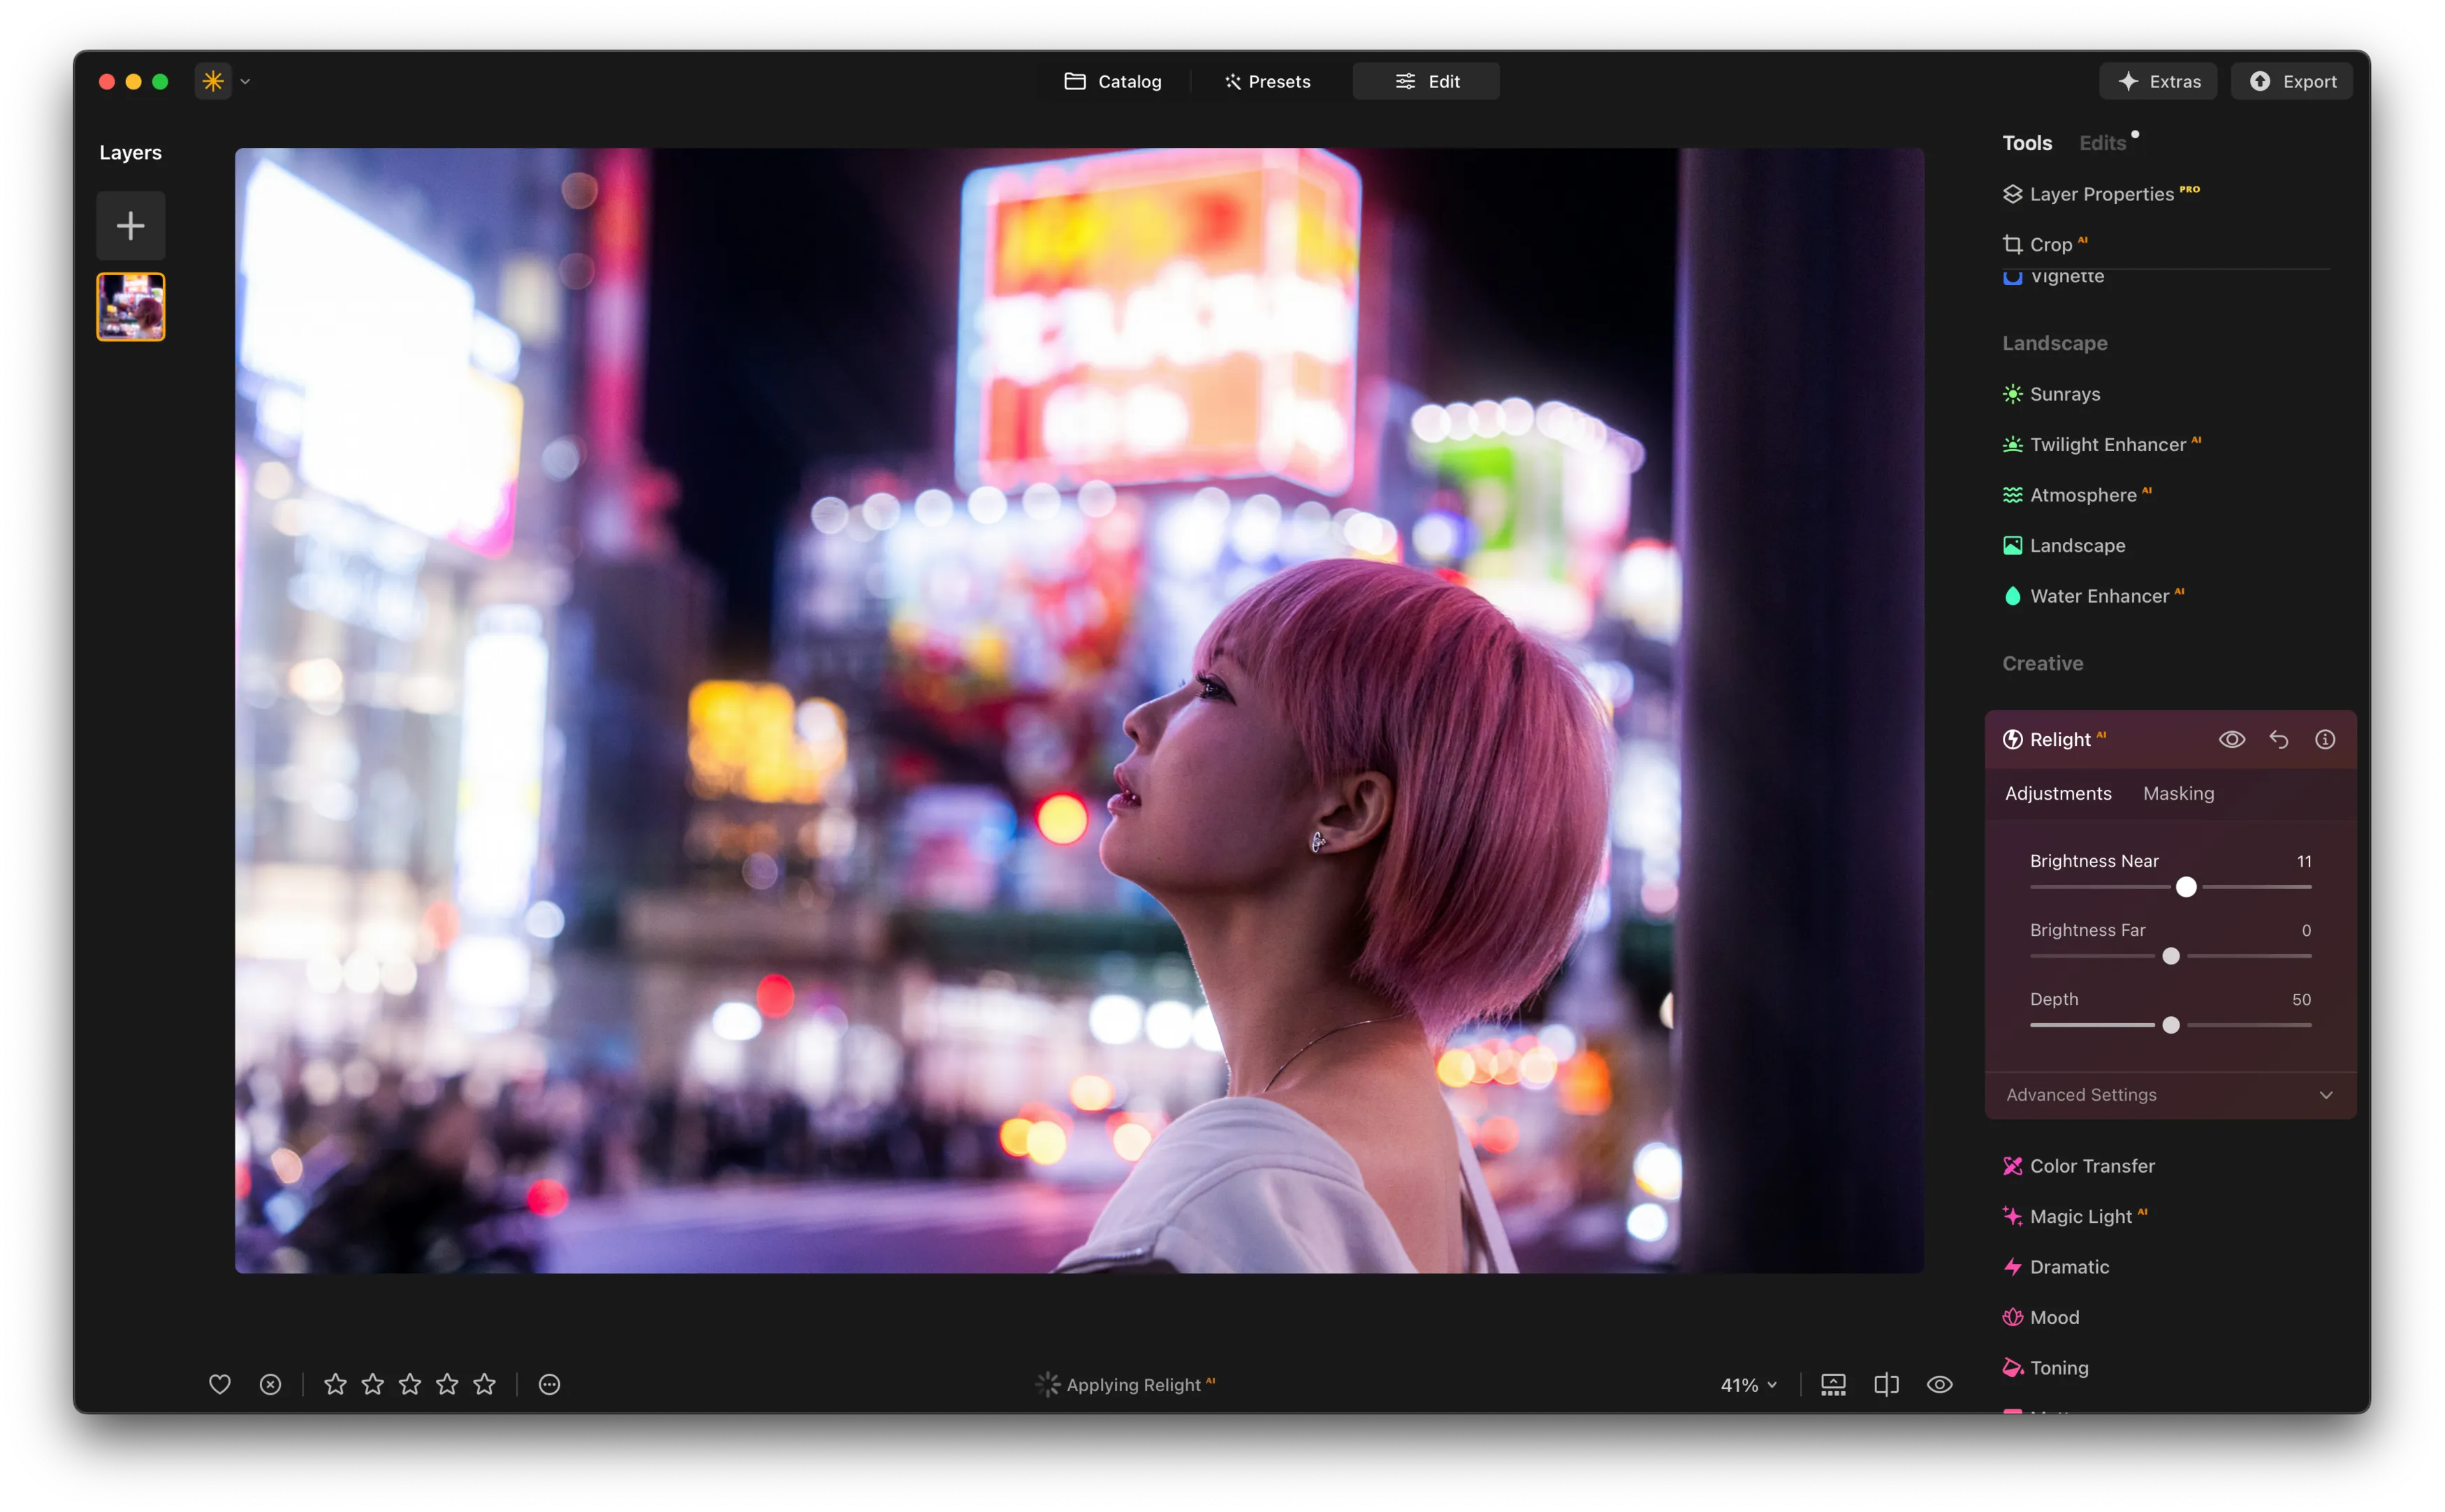Rate the photo five stars
Image resolution: width=2445 pixels, height=1512 pixels.
click(485, 1384)
